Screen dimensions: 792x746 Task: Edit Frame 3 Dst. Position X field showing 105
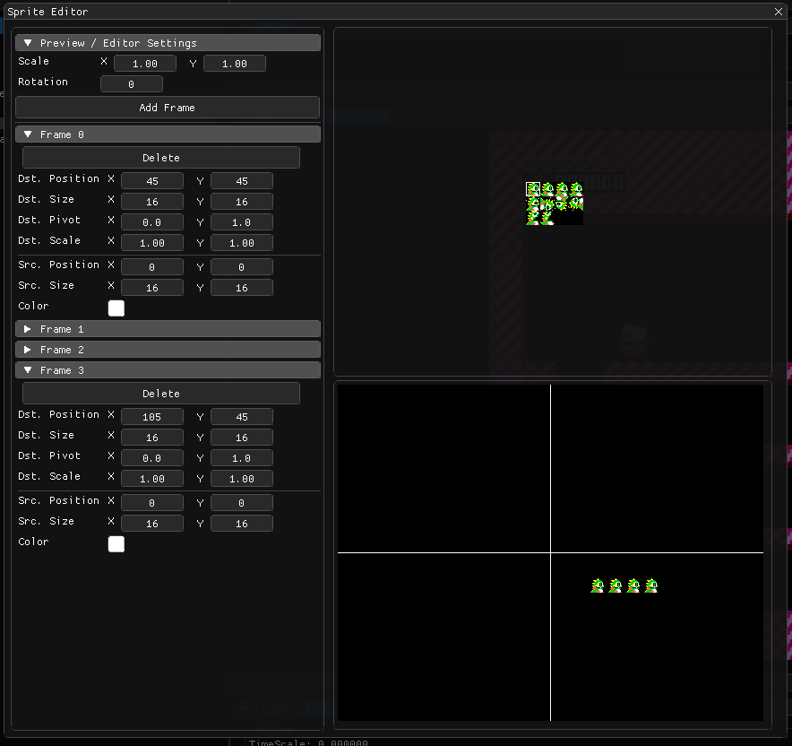point(152,417)
